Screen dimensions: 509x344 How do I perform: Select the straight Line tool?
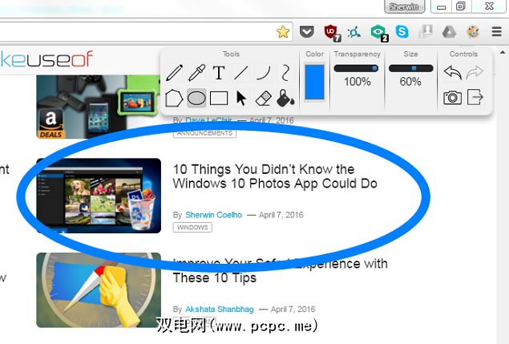point(240,72)
